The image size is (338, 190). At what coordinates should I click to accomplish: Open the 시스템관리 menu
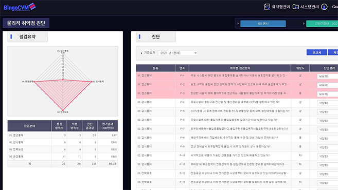click(x=309, y=7)
